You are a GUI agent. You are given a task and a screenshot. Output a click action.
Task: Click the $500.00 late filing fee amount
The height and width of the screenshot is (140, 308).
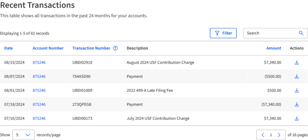coord(274,91)
